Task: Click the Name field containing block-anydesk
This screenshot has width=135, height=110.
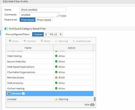Action: (43, 10)
